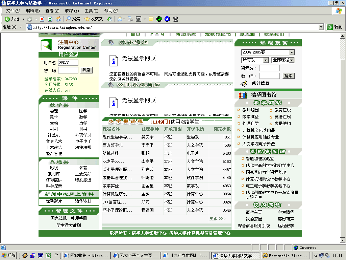
Task: Go to the Home page icon
Action: coord(58,19)
